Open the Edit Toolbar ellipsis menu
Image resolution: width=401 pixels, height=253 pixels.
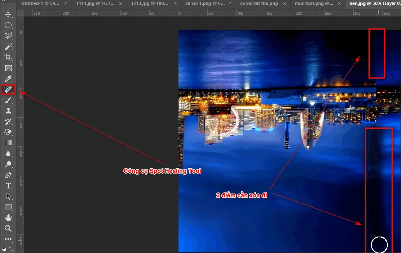[x=8, y=239]
